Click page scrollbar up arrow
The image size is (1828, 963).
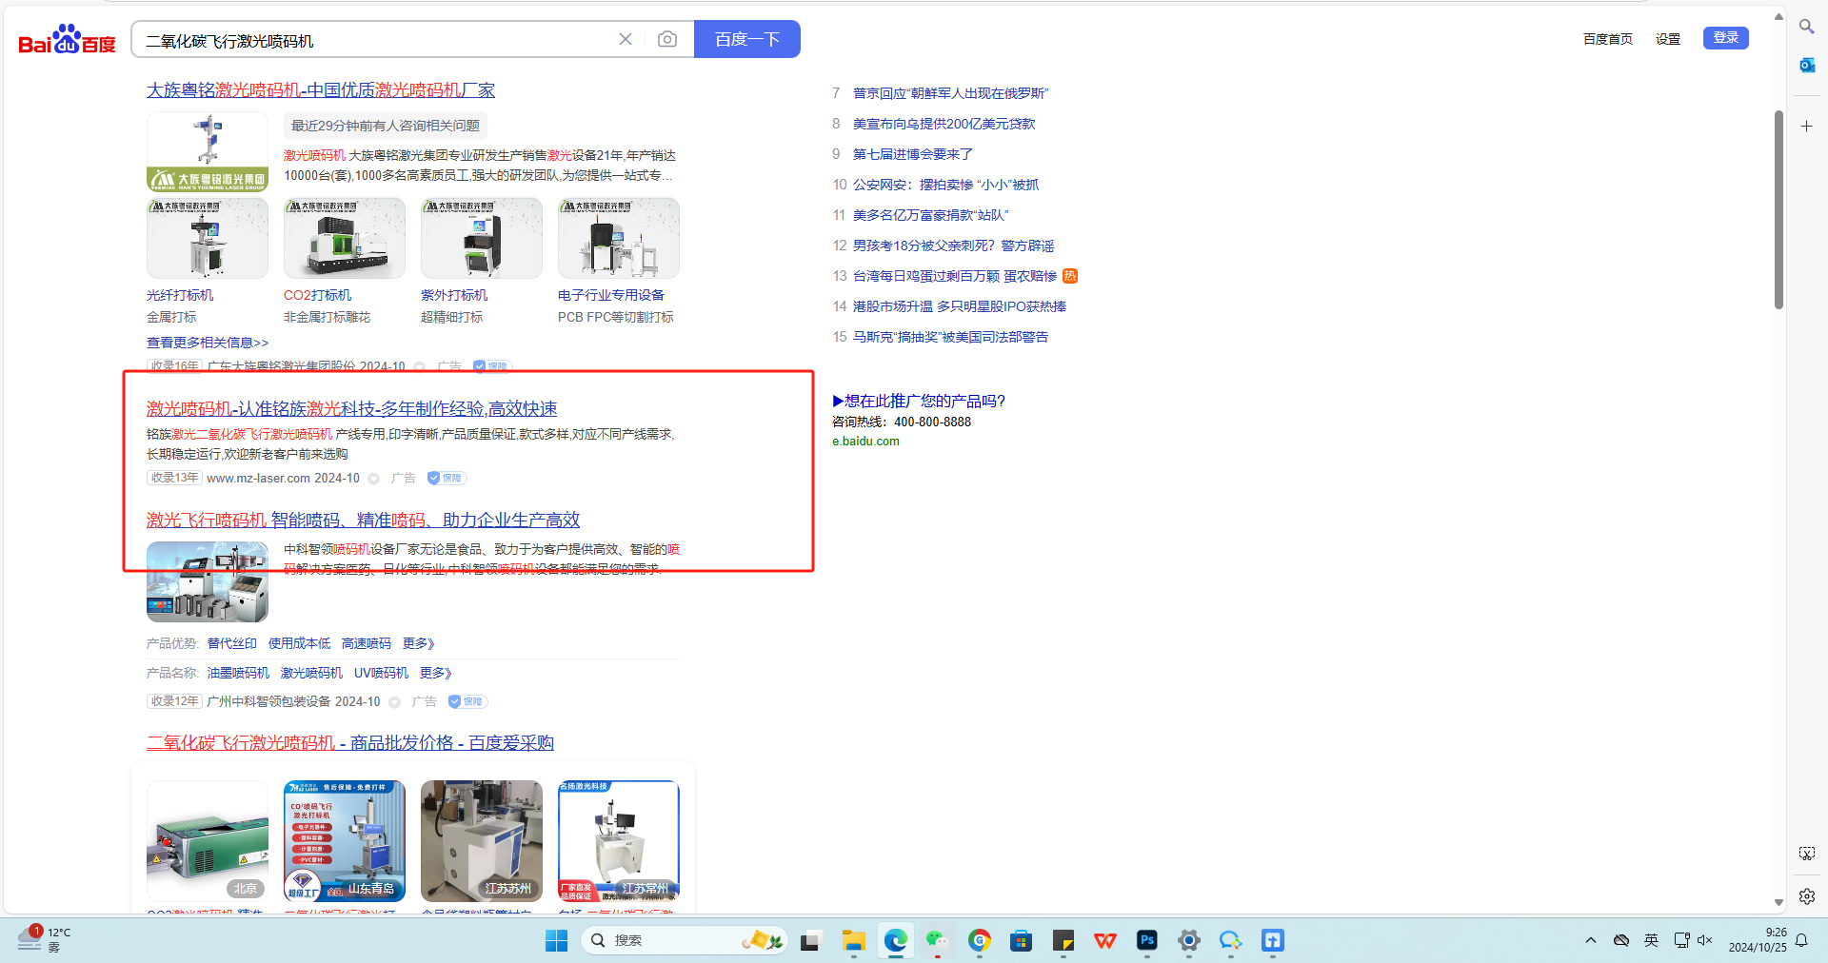1778,16
